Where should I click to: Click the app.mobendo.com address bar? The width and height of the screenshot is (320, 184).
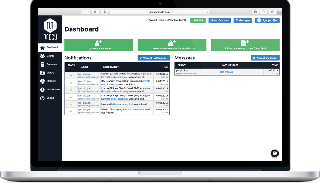159,12
